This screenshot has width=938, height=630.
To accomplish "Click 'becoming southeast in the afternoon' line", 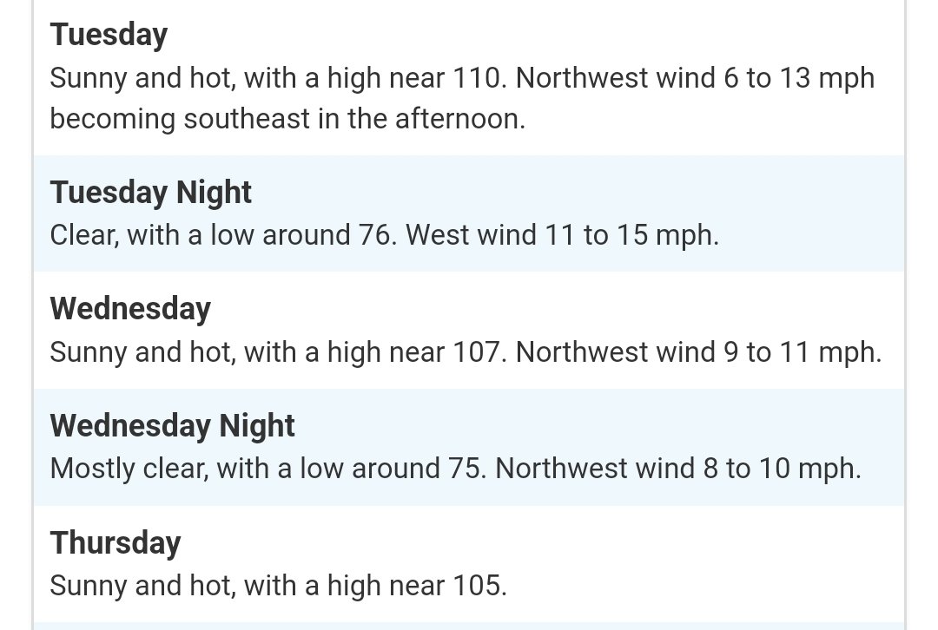I will pyautogui.click(x=287, y=119).
